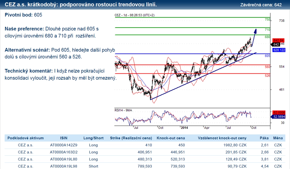Click the red 642.84 price tag
Viewport: 290px width, 169px height.
[278, 40]
